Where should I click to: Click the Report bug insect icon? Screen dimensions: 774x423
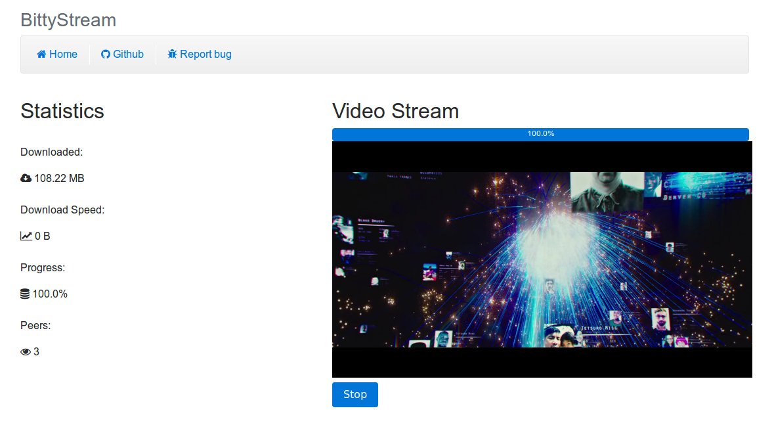[172, 55]
